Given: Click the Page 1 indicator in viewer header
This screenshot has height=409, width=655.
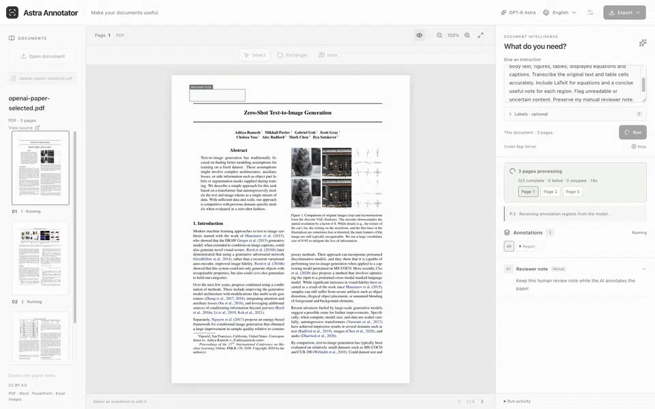Looking at the screenshot, I should coord(102,35).
